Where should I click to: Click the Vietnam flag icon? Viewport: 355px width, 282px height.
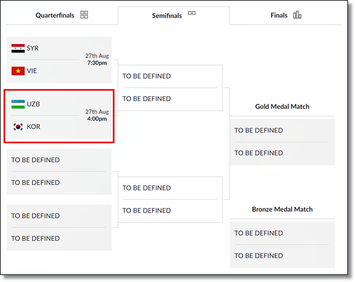[x=18, y=71]
